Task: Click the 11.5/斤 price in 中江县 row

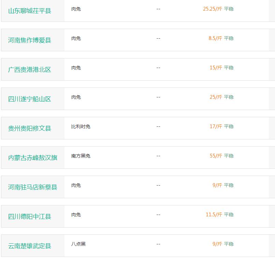Action: pyautogui.click(x=214, y=215)
